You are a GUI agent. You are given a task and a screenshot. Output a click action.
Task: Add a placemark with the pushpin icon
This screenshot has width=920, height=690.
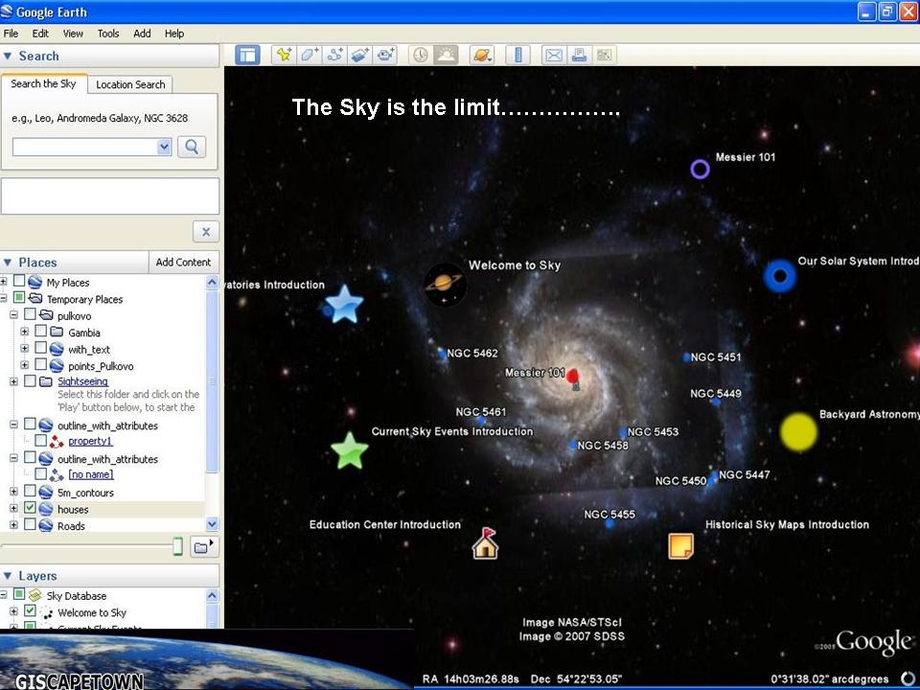284,56
